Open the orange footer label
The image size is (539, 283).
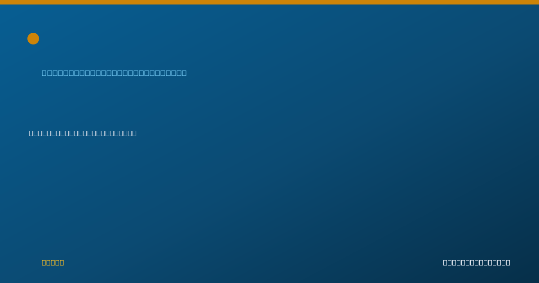[x=53, y=262]
